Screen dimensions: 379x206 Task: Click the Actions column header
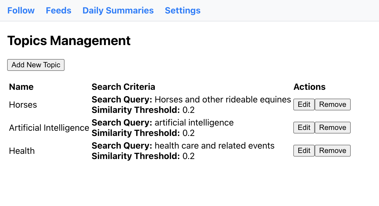tap(310, 87)
